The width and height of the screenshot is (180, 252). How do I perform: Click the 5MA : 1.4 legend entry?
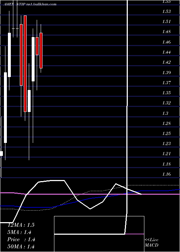[19, 232]
